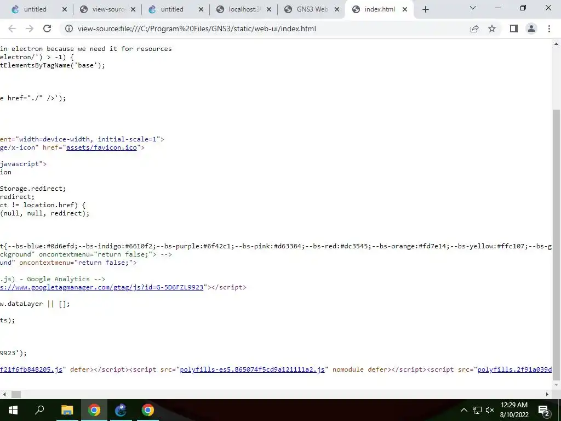Image resolution: width=561 pixels, height=421 pixels.
Task: Open the GNS3 taskbar icon
Action: click(x=121, y=410)
